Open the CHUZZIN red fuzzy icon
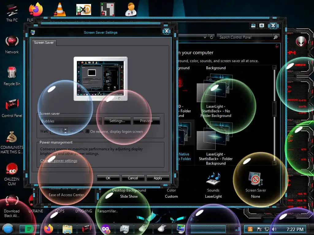 point(12,174)
